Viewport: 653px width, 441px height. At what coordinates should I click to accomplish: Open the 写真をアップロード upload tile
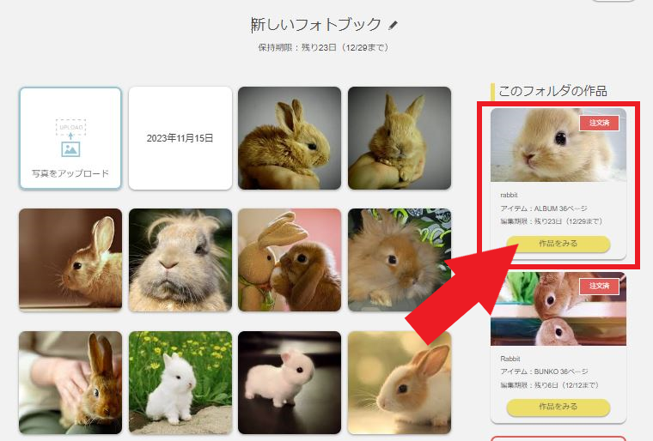[x=70, y=138]
